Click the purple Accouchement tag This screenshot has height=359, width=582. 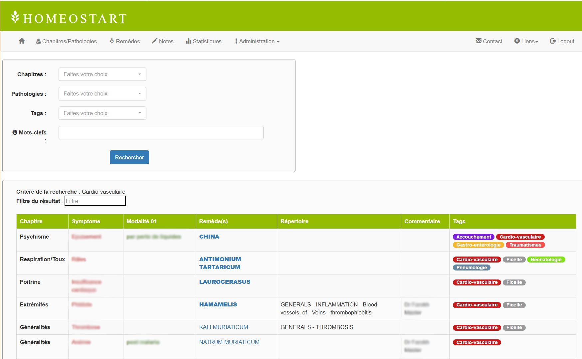tap(473, 237)
